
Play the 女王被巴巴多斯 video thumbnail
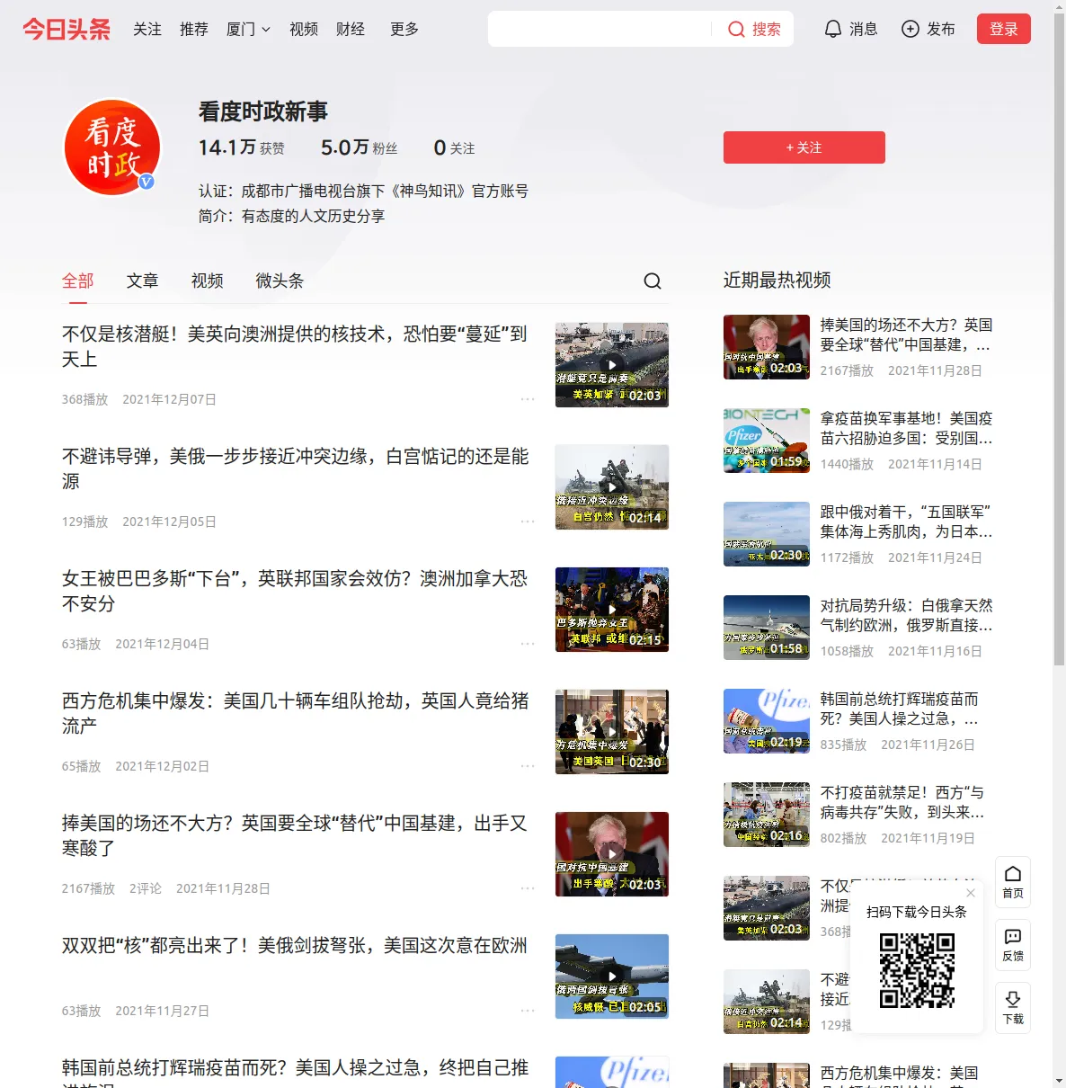[x=612, y=610]
